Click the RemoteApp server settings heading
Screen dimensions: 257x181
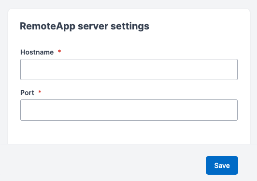[85, 26]
